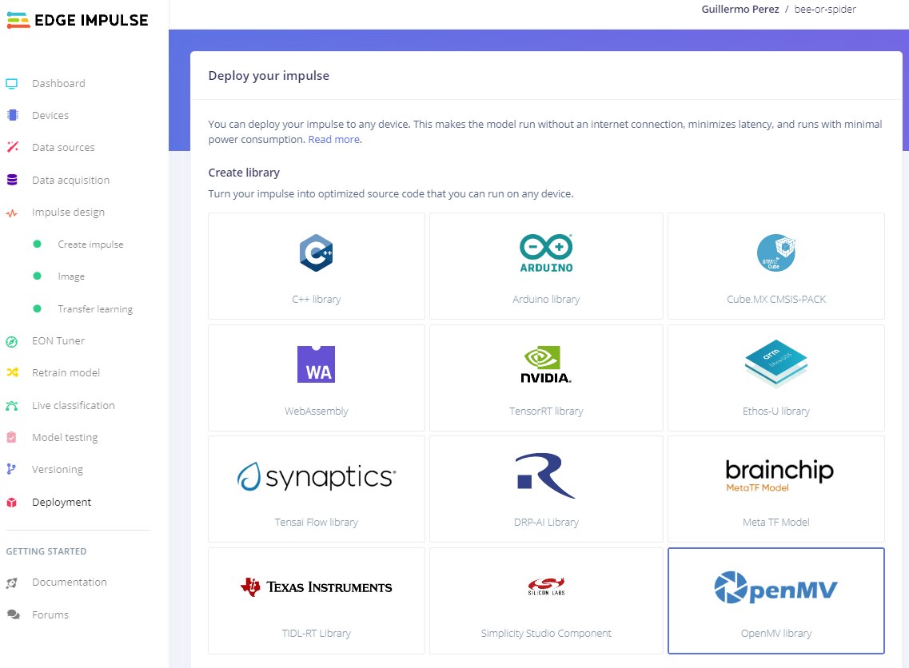Click the Forums chat bubbles icon
The height and width of the screenshot is (668, 909).
tap(13, 614)
